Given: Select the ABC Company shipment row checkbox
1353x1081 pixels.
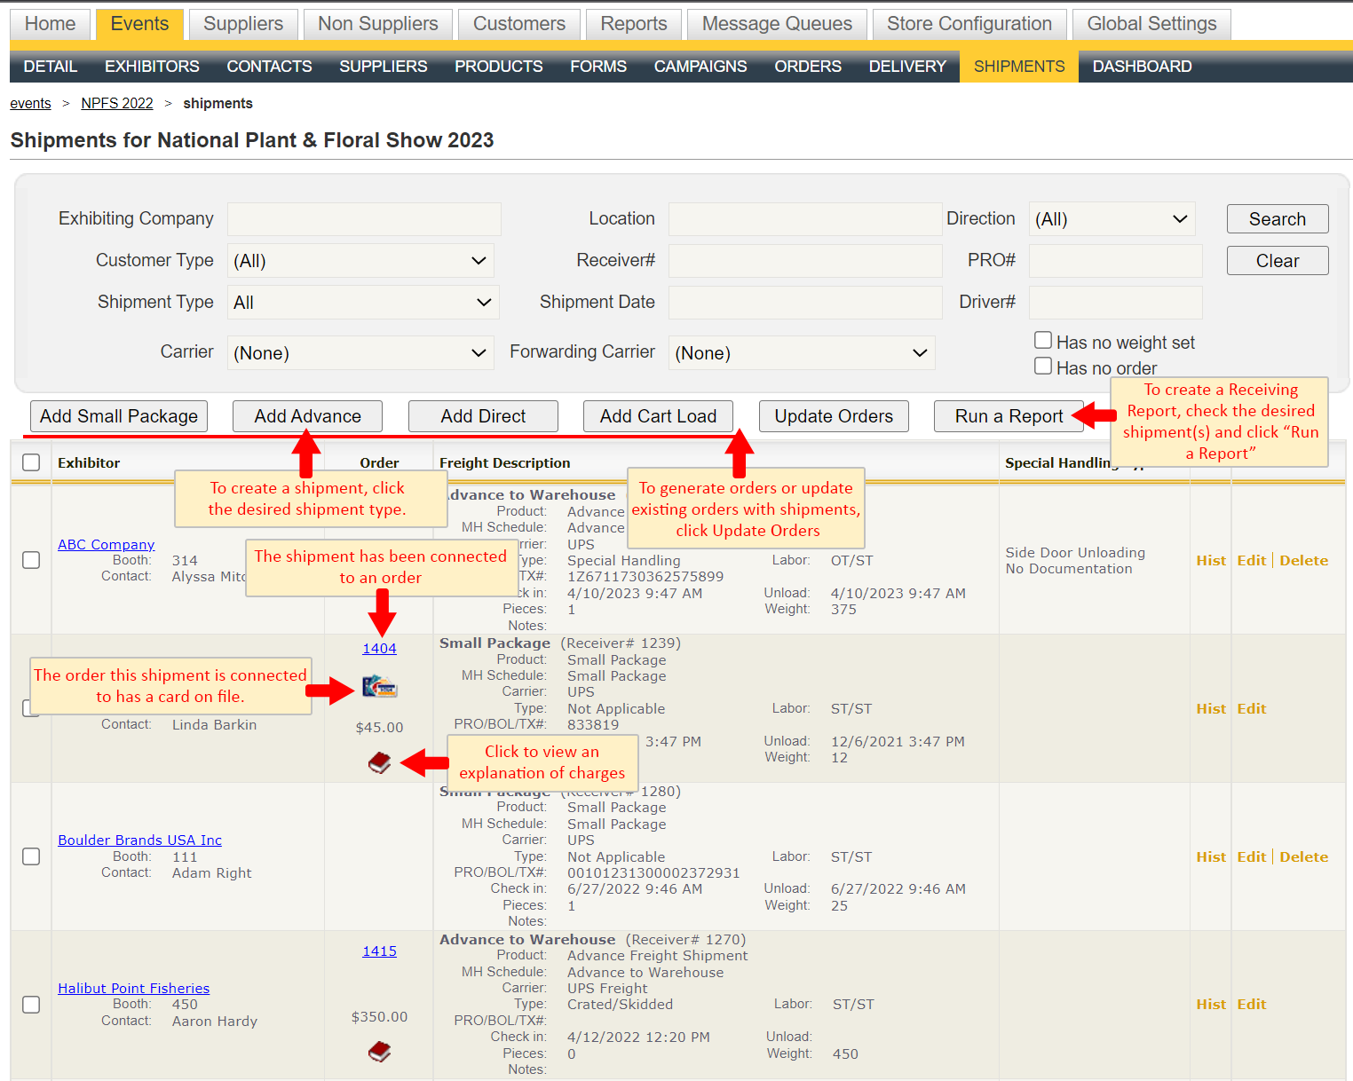Looking at the screenshot, I should (x=31, y=560).
